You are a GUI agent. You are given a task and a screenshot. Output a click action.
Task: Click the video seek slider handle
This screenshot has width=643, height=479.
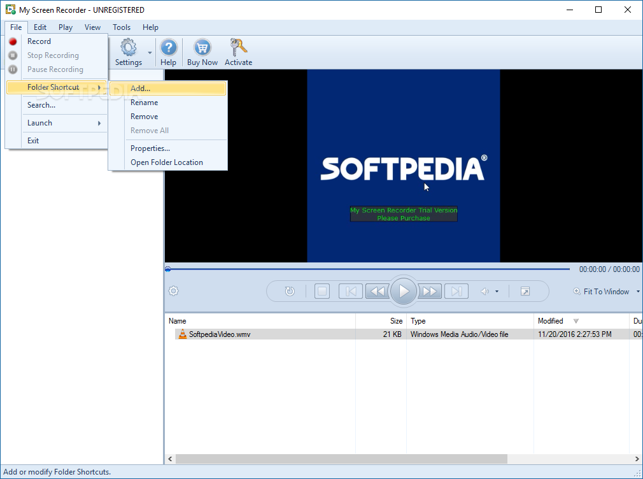(x=167, y=269)
